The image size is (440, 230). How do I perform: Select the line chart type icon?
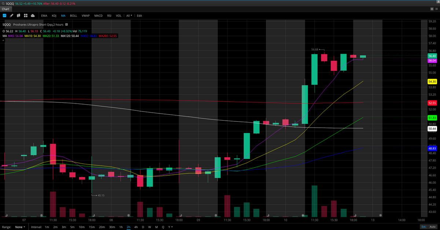pos(4,16)
